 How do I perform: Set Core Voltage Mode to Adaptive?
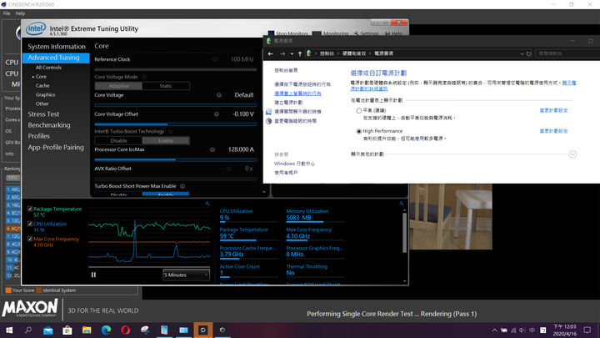click(118, 86)
